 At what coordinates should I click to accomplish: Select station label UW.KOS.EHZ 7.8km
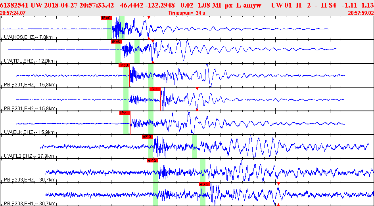(x=29, y=37)
